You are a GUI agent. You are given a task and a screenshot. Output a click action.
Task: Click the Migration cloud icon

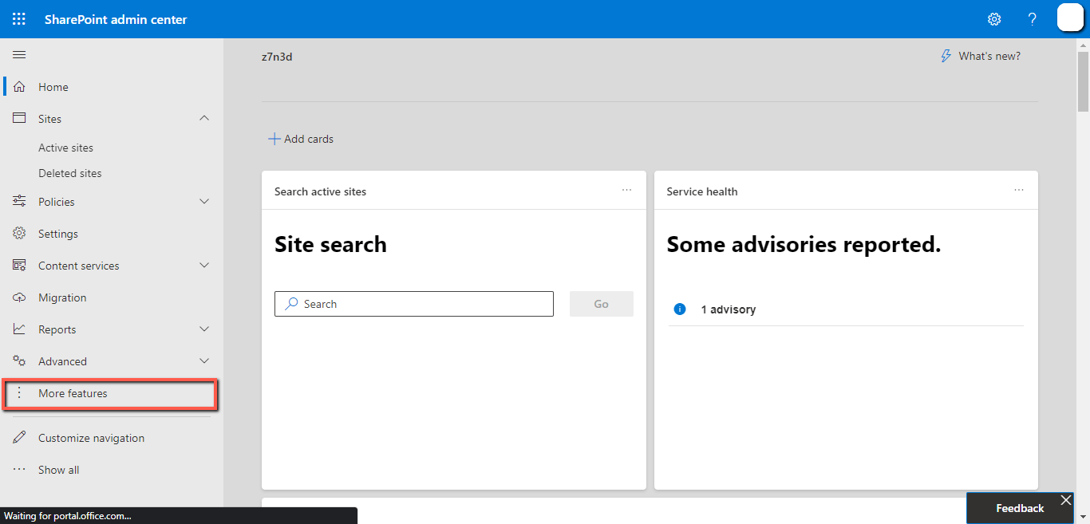point(19,297)
